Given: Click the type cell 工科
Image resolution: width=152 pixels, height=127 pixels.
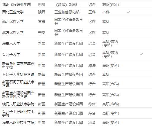Looking at the screenshot, I should 92,12.
